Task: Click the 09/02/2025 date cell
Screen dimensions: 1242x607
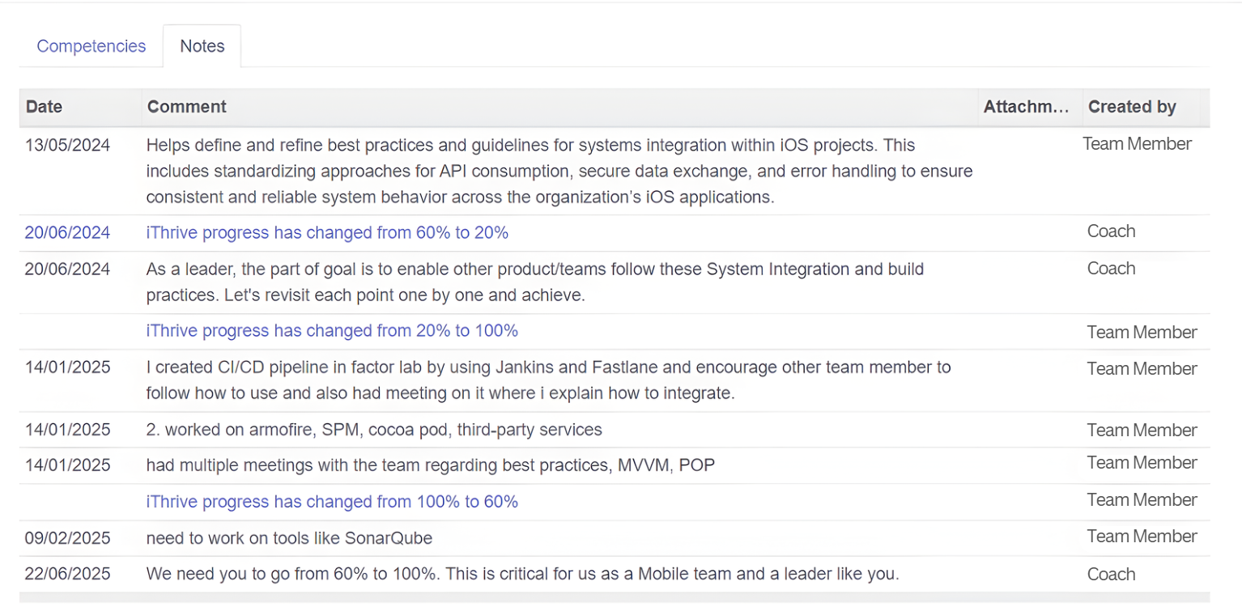Action: tap(67, 538)
